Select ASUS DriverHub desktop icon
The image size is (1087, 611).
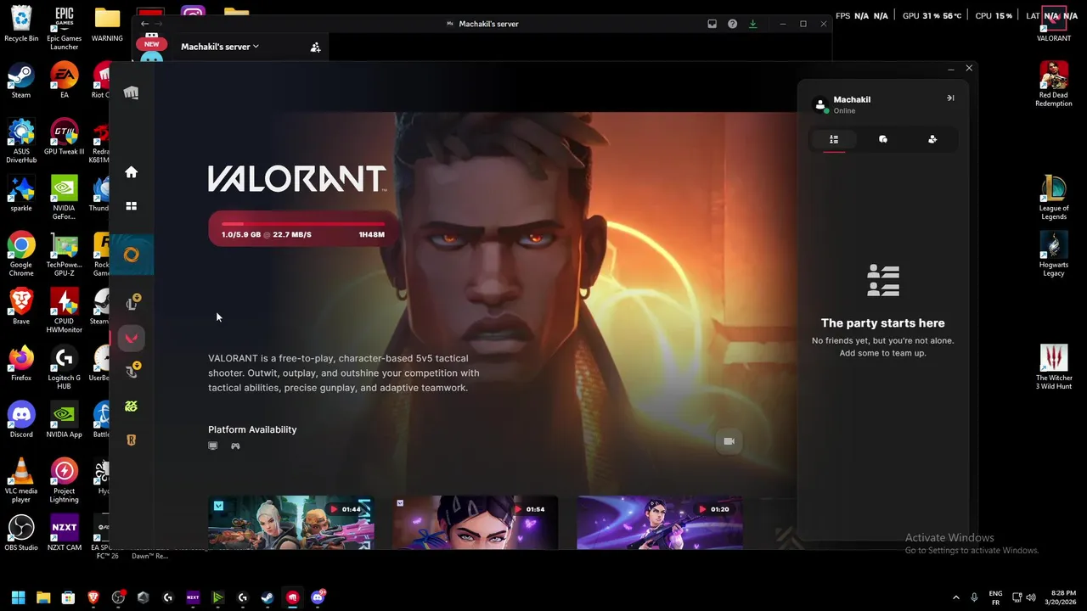[21, 141]
